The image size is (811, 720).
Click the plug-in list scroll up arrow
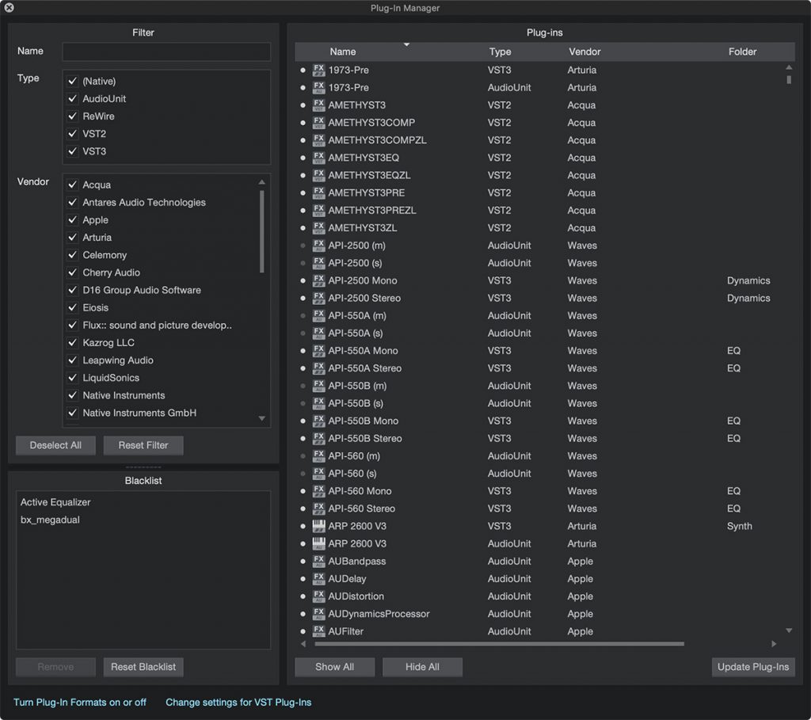click(x=789, y=67)
